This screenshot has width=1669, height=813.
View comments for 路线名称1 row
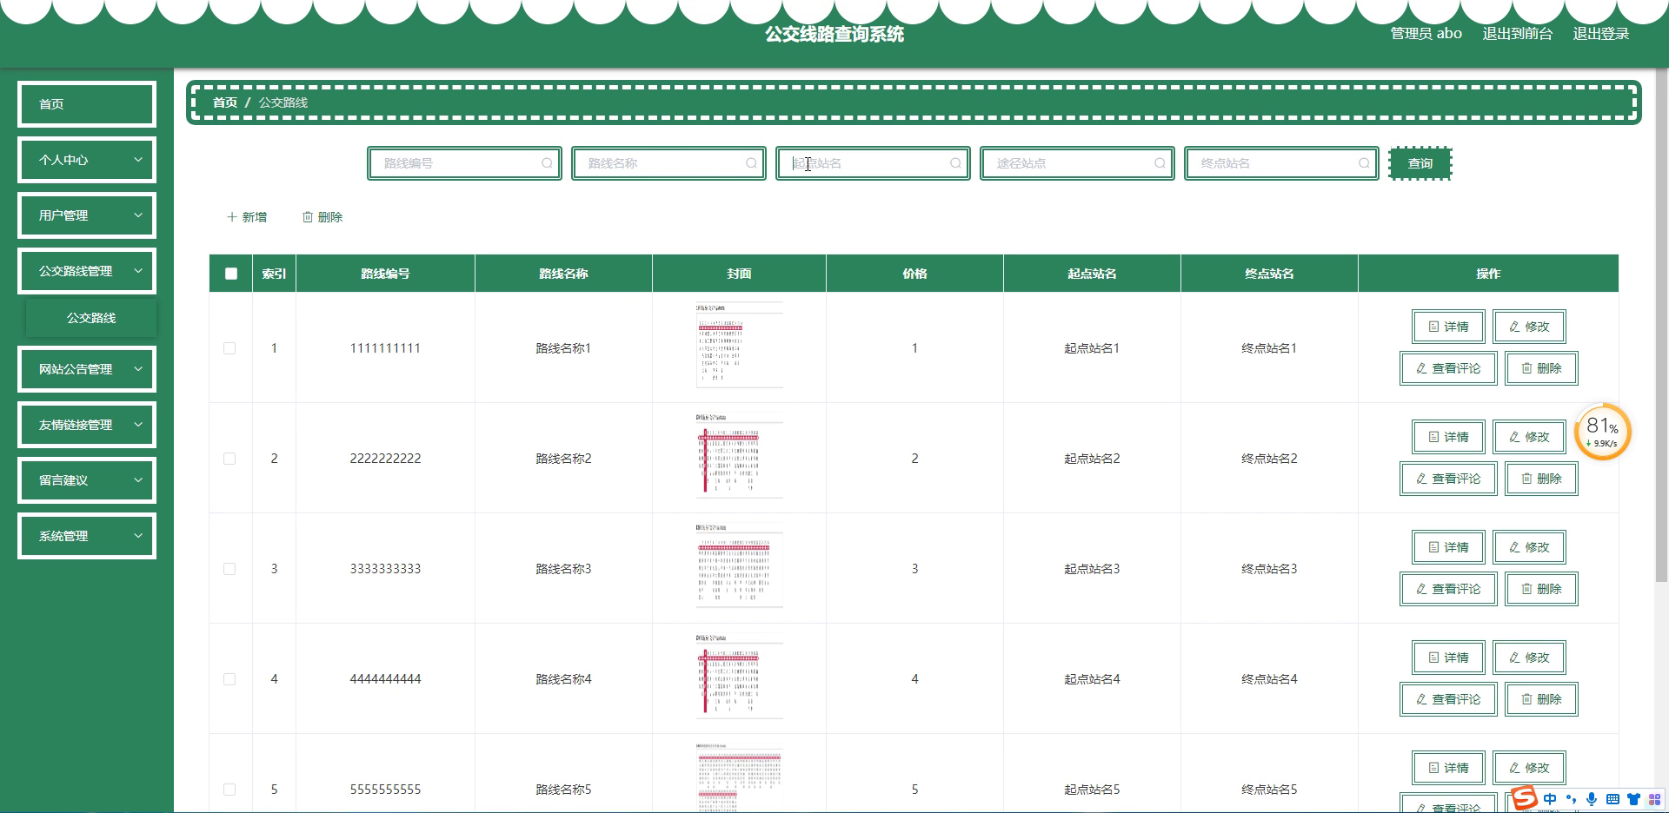(1448, 368)
